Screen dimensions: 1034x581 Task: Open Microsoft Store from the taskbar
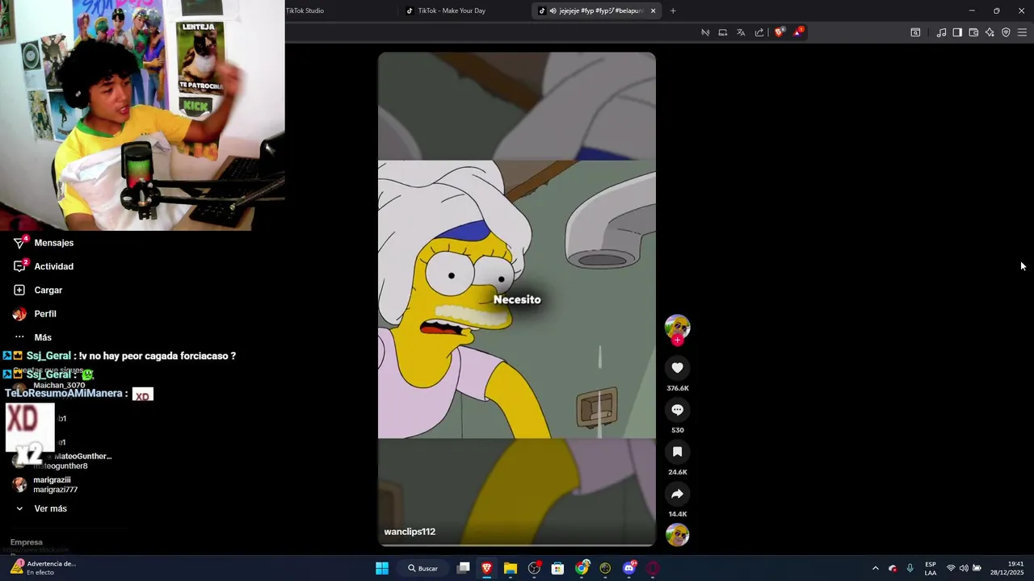557,568
